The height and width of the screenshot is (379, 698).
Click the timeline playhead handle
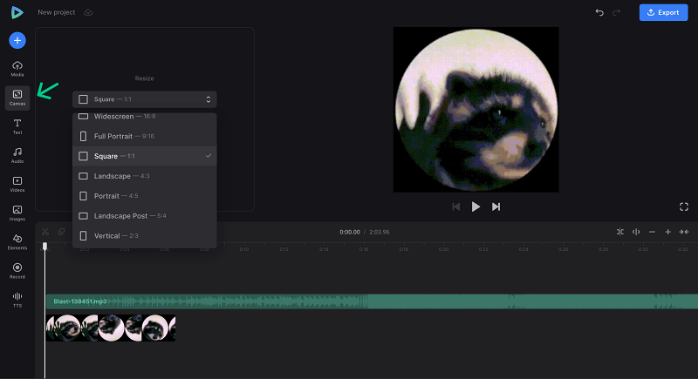(44, 247)
